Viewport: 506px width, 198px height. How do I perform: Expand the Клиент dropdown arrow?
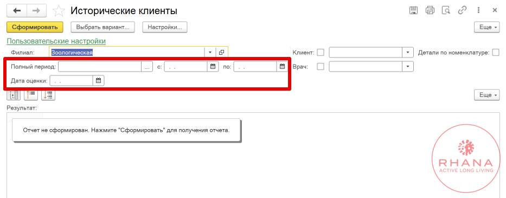point(408,52)
